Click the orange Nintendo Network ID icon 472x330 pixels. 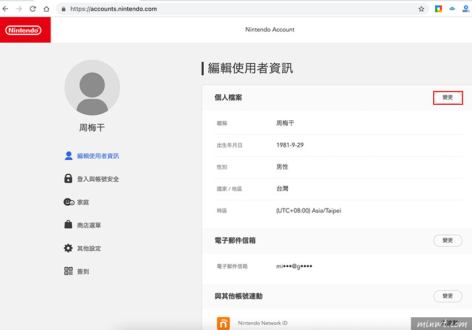click(x=223, y=323)
